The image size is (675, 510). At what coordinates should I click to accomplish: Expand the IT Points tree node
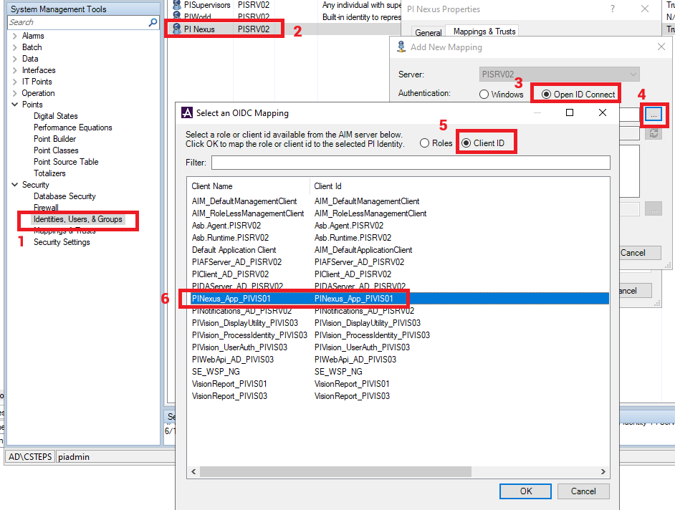click(x=14, y=82)
